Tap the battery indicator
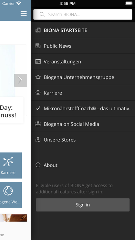Image resolution: width=135 pixels, height=240 pixels. (x=129, y=3)
